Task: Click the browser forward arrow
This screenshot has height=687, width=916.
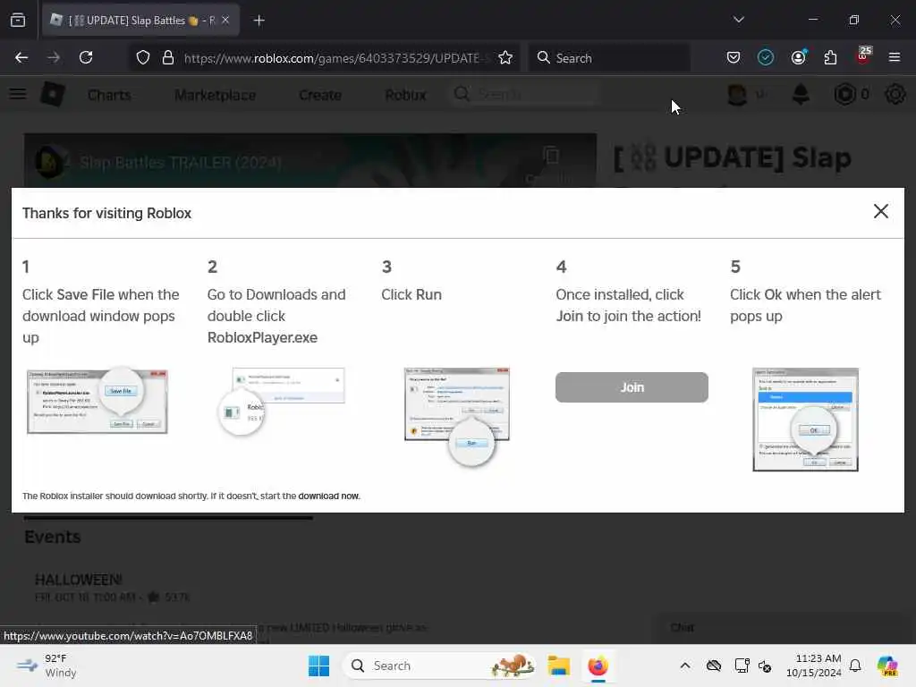Action: tap(54, 57)
